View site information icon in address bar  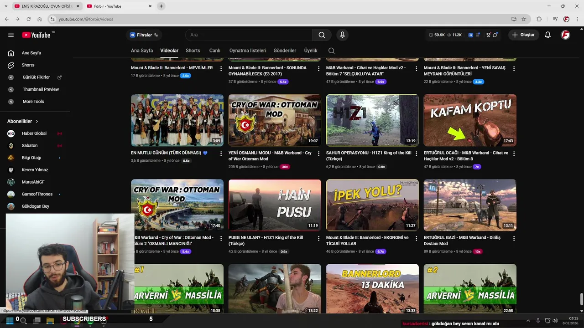tap(52, 19)
